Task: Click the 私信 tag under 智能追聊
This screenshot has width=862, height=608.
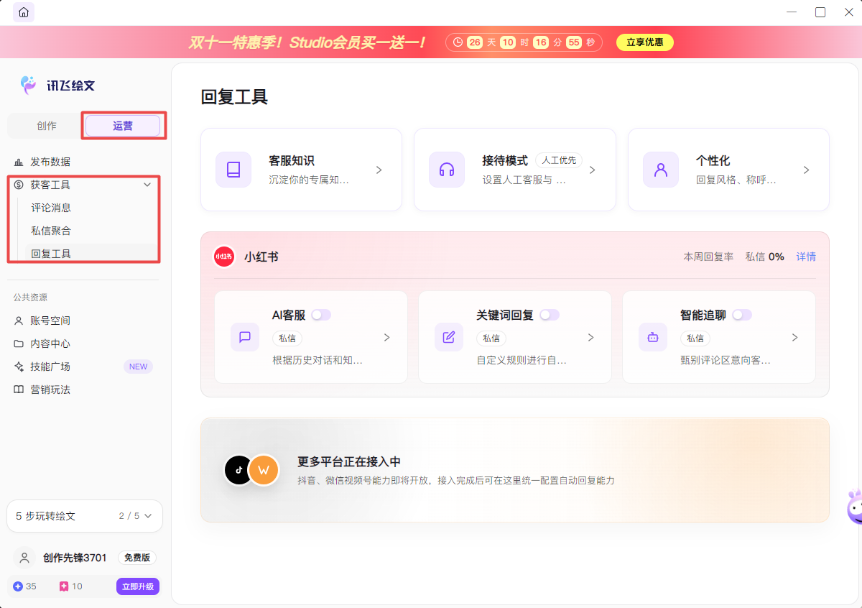Action: [x=695, y=338]
